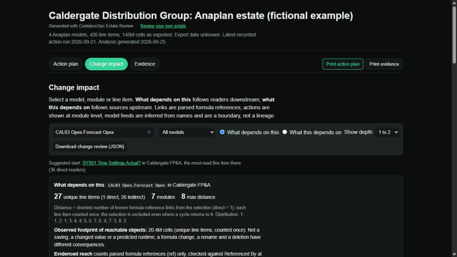Switch to the Action plan tab
Image resolution: width=457 pixels, height=257 pixels.
coord(66,64)
